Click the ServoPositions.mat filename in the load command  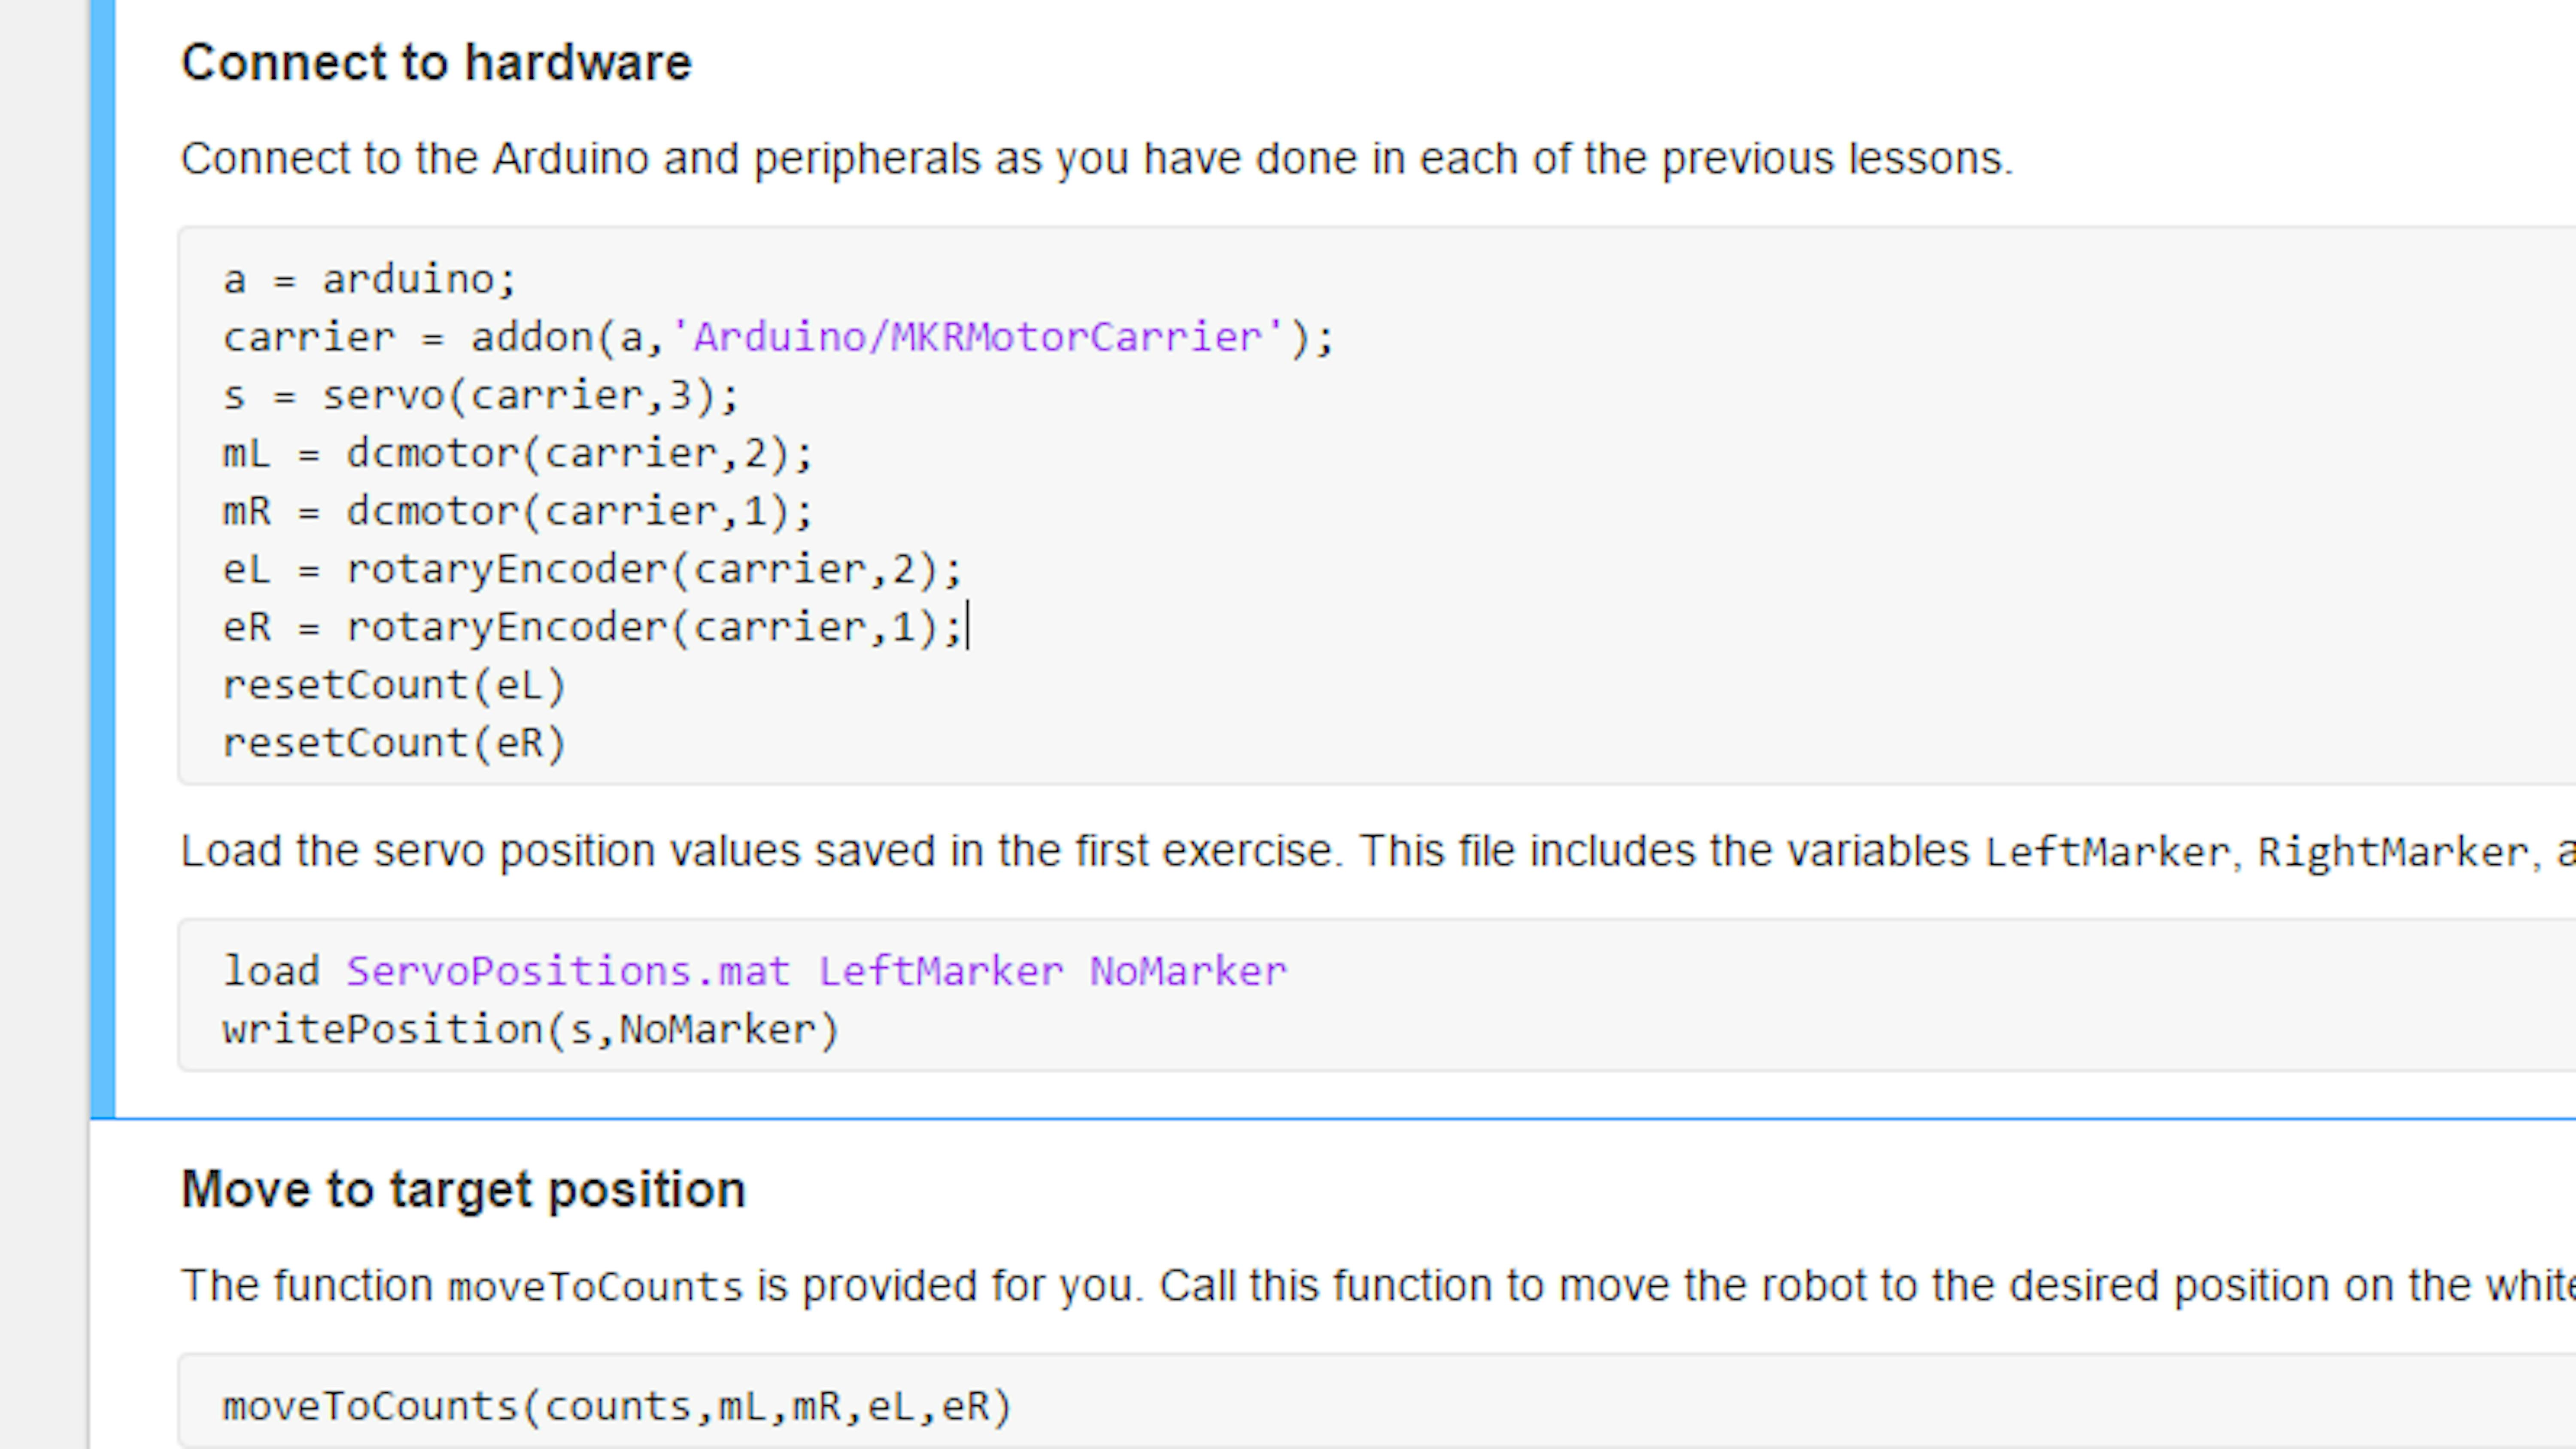[567, 971]
